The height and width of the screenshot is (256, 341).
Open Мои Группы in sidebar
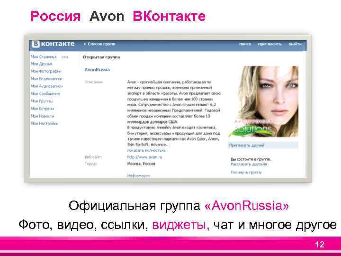pyautogui.click(x=42, y=101)
